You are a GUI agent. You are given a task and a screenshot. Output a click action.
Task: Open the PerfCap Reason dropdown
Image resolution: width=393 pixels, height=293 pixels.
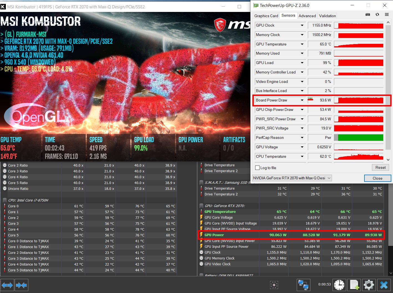coord(302,137)
